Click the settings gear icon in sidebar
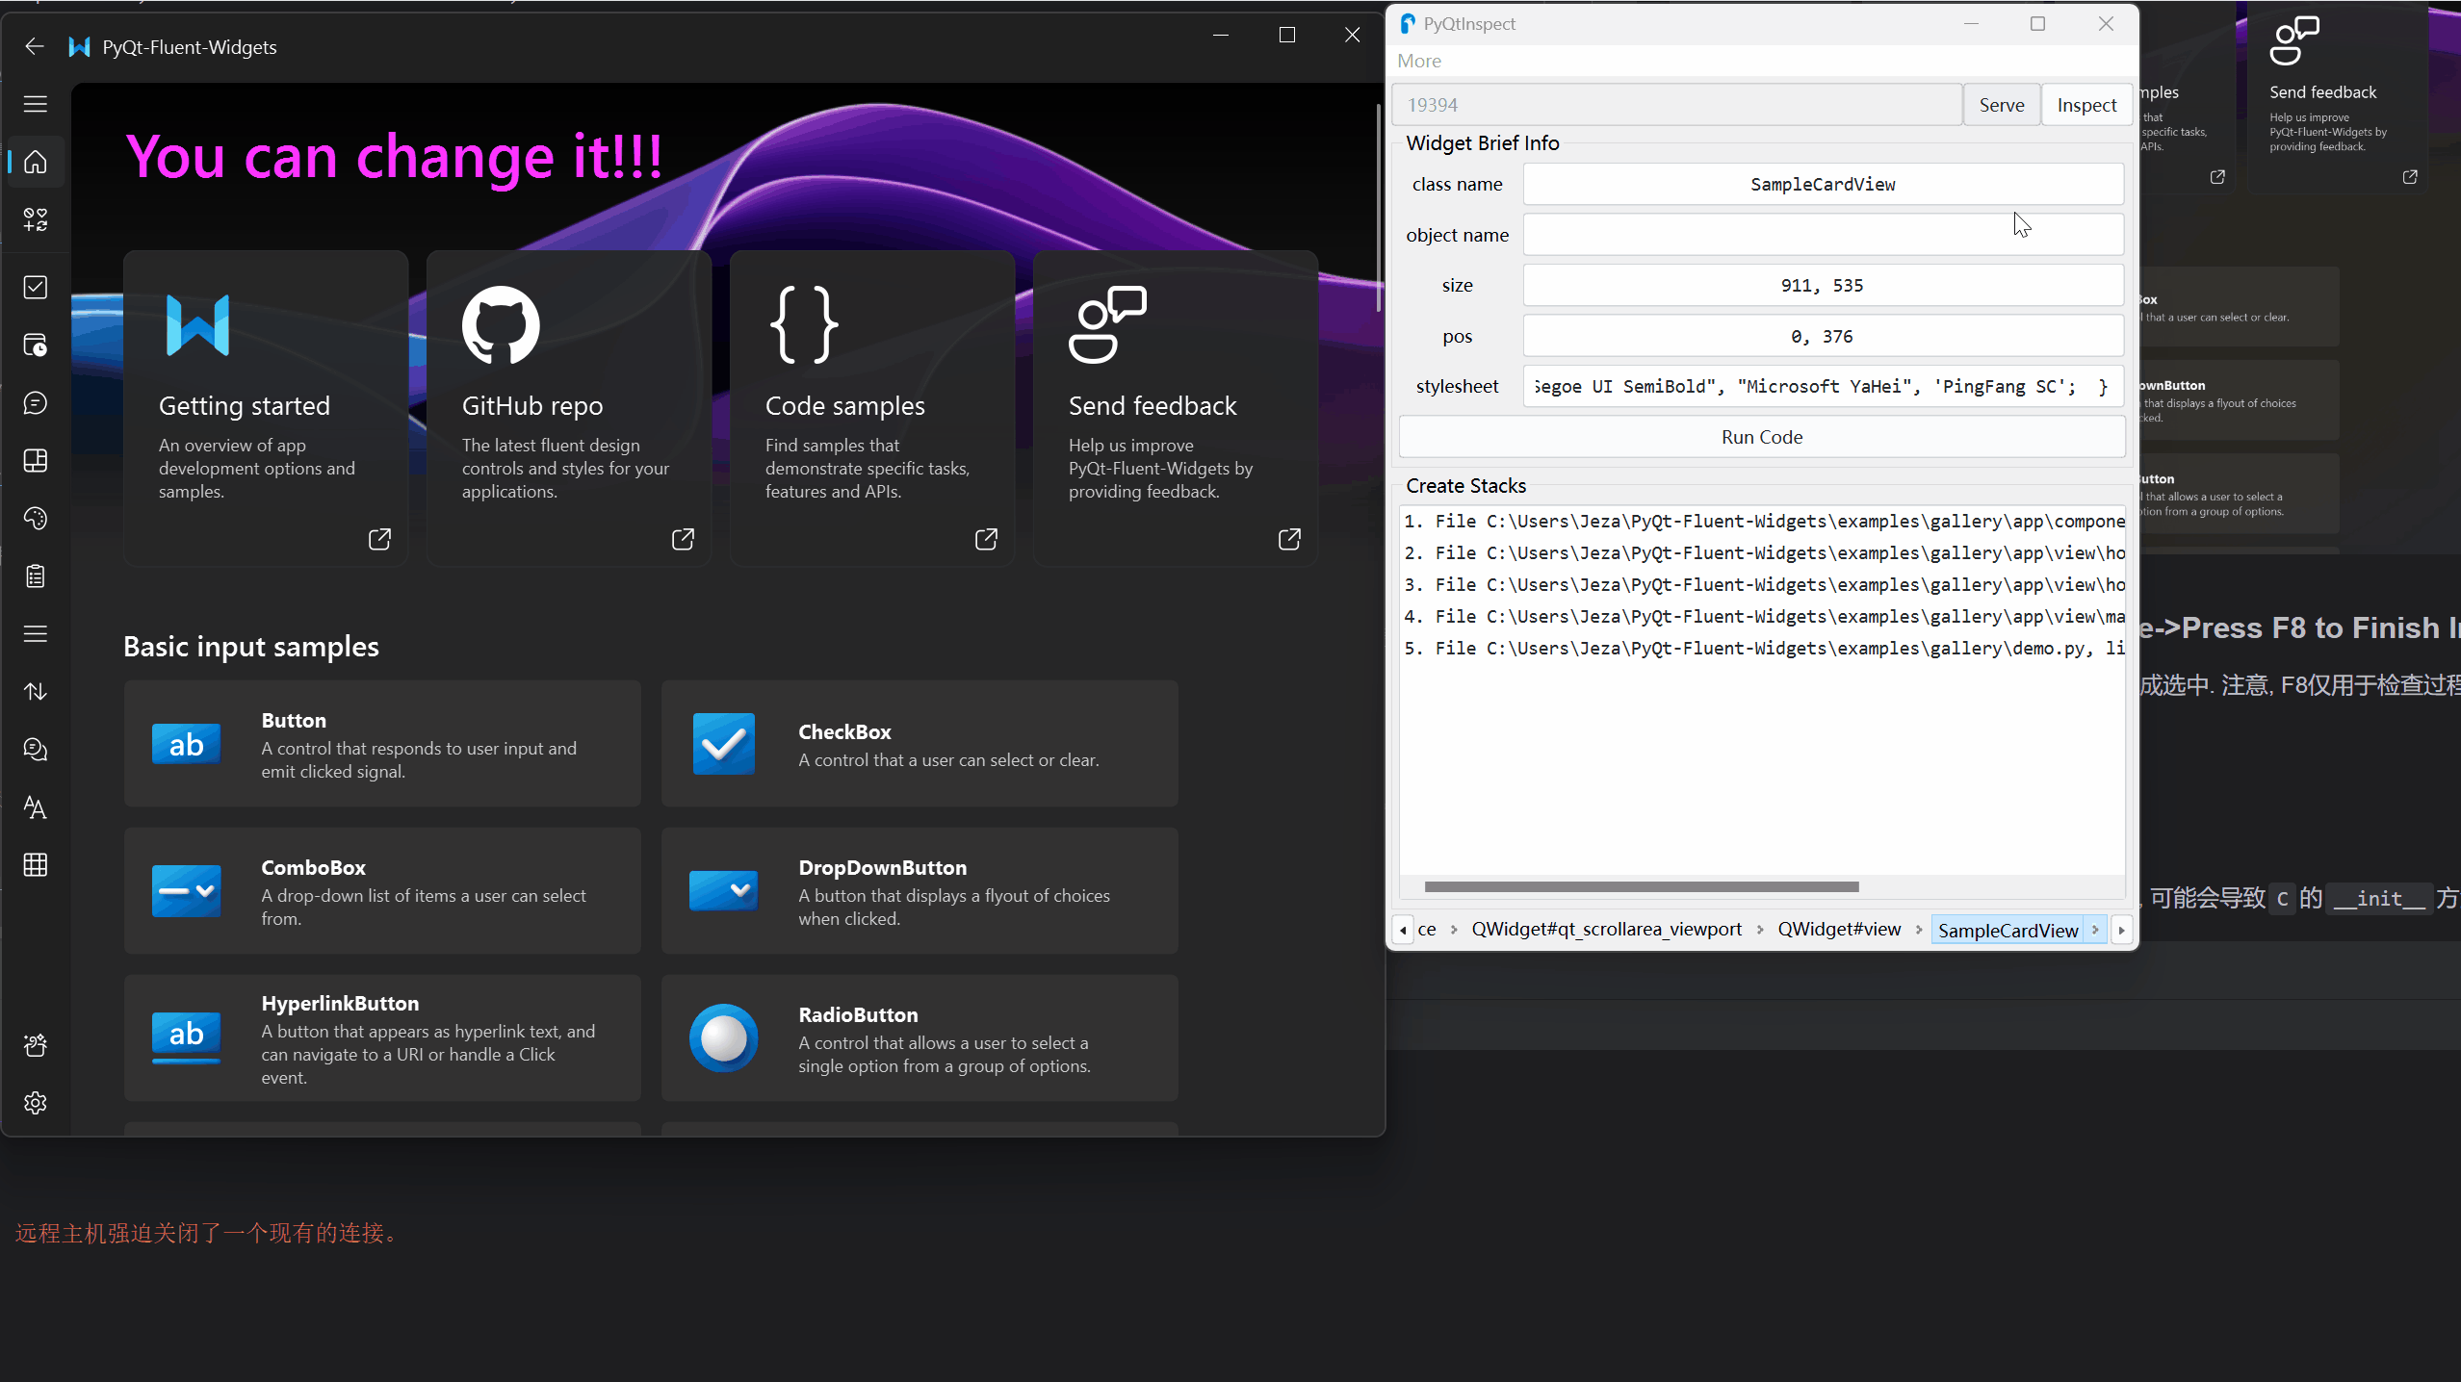Image resolution: width=2461 pixels, height=1382 pixels. tap(36, 1103)
